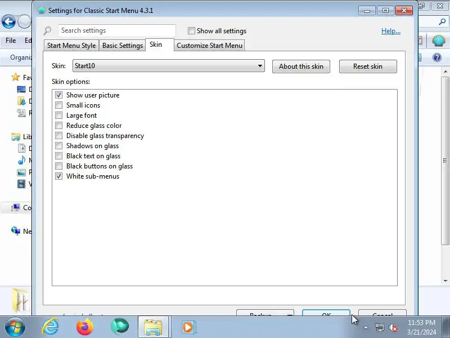
Task: Select Recent Places icon under Favorites
Action: (x=21, y=113)
